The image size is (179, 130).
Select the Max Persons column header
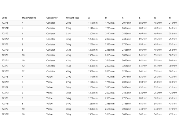(x=29, y=18)
